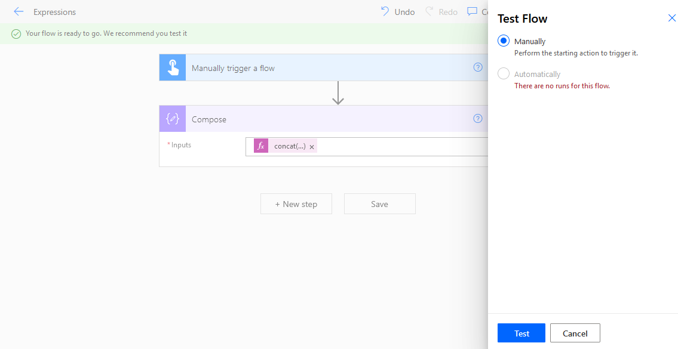Click the Undo arrow icon
Viewport: 678px width, 349px height.
point(385,11)
